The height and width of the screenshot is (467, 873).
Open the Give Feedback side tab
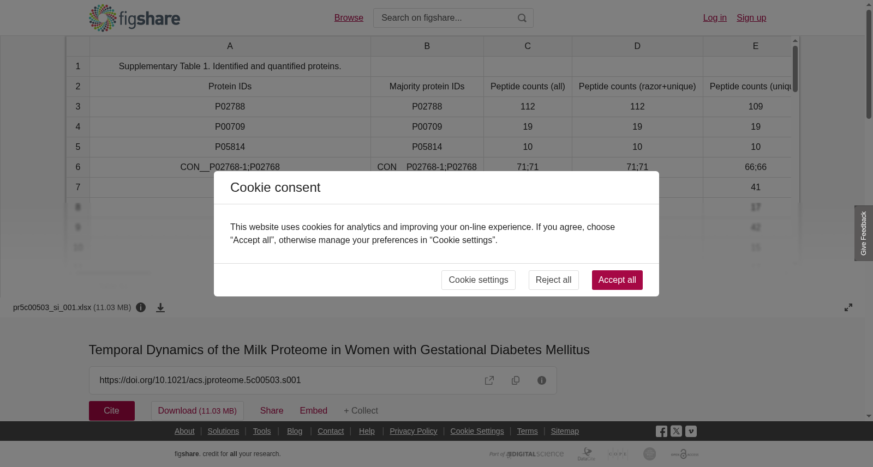pyautogui.click(x=864, y=233)
